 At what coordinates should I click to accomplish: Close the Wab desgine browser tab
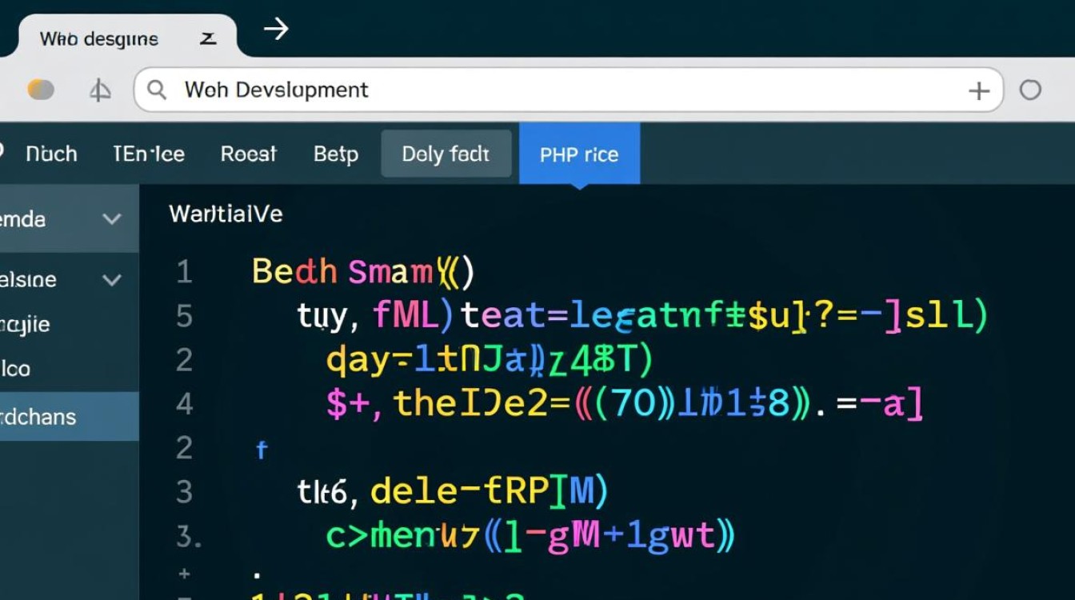pyautogui.click(x=208, y=38)
